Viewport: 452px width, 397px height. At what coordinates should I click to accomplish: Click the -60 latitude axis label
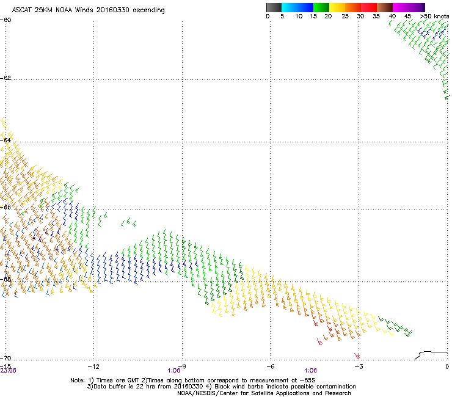(x=5, y=20)
